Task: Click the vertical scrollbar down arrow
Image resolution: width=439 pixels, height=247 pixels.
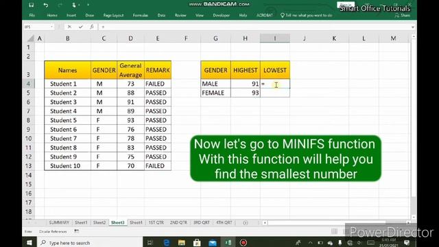Action: point(414,217)
